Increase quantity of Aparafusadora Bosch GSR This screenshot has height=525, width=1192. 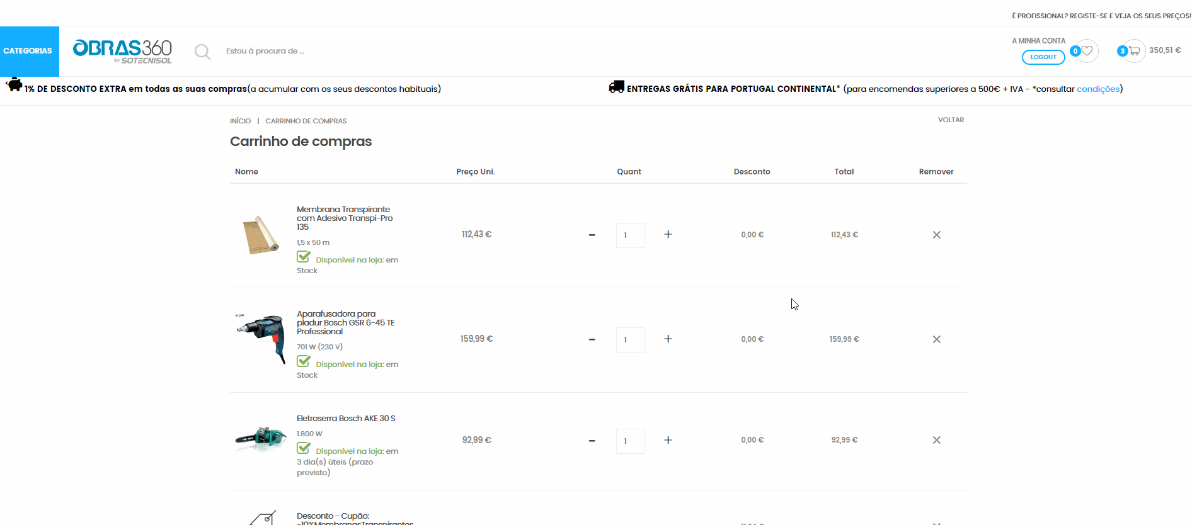tap(668, 339)
